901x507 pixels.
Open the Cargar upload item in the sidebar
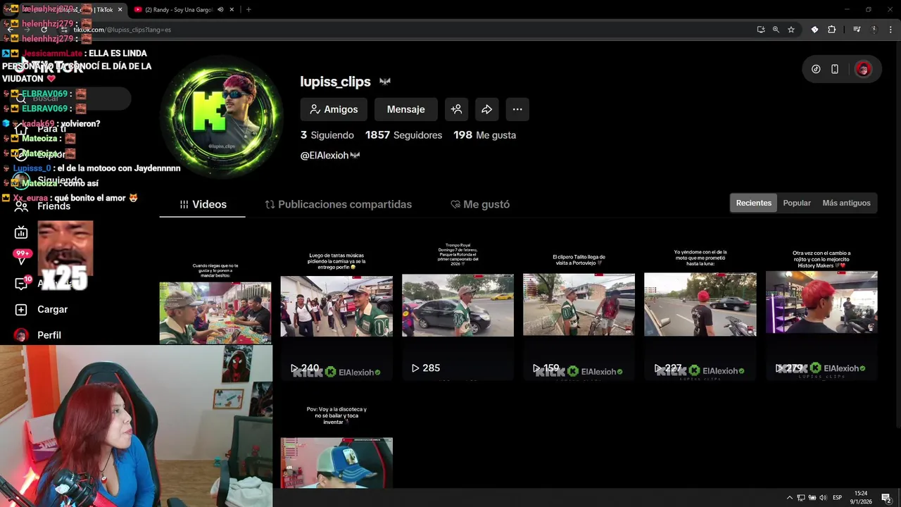click(x=42, y=309)
